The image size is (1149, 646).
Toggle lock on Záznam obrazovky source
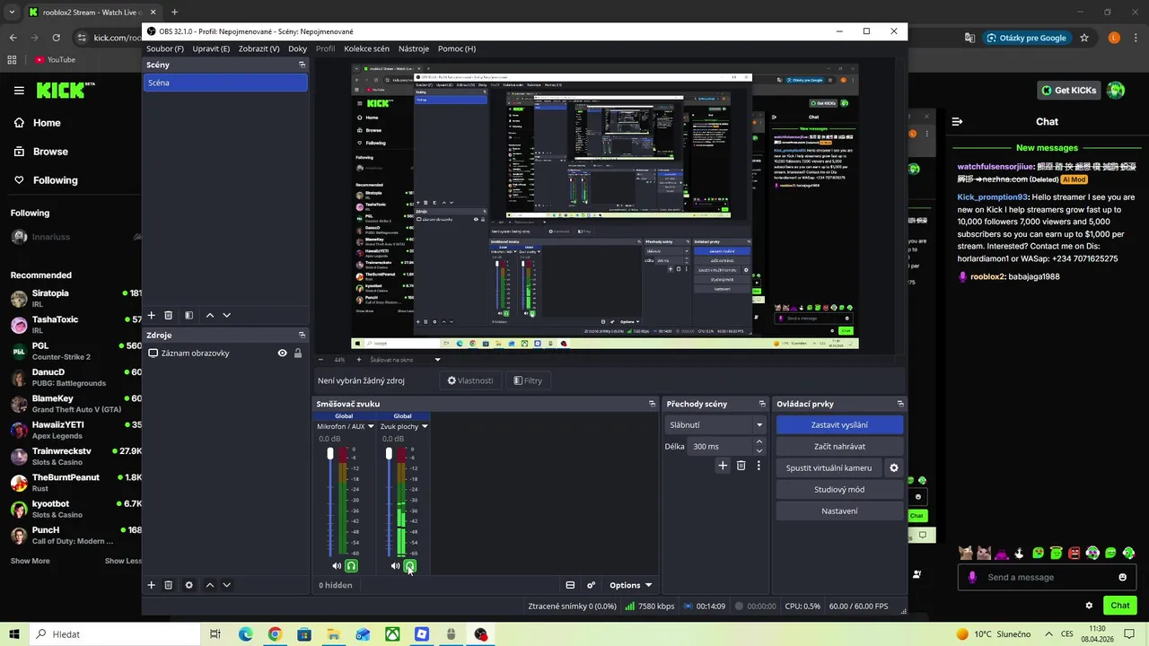pos(298,354)
